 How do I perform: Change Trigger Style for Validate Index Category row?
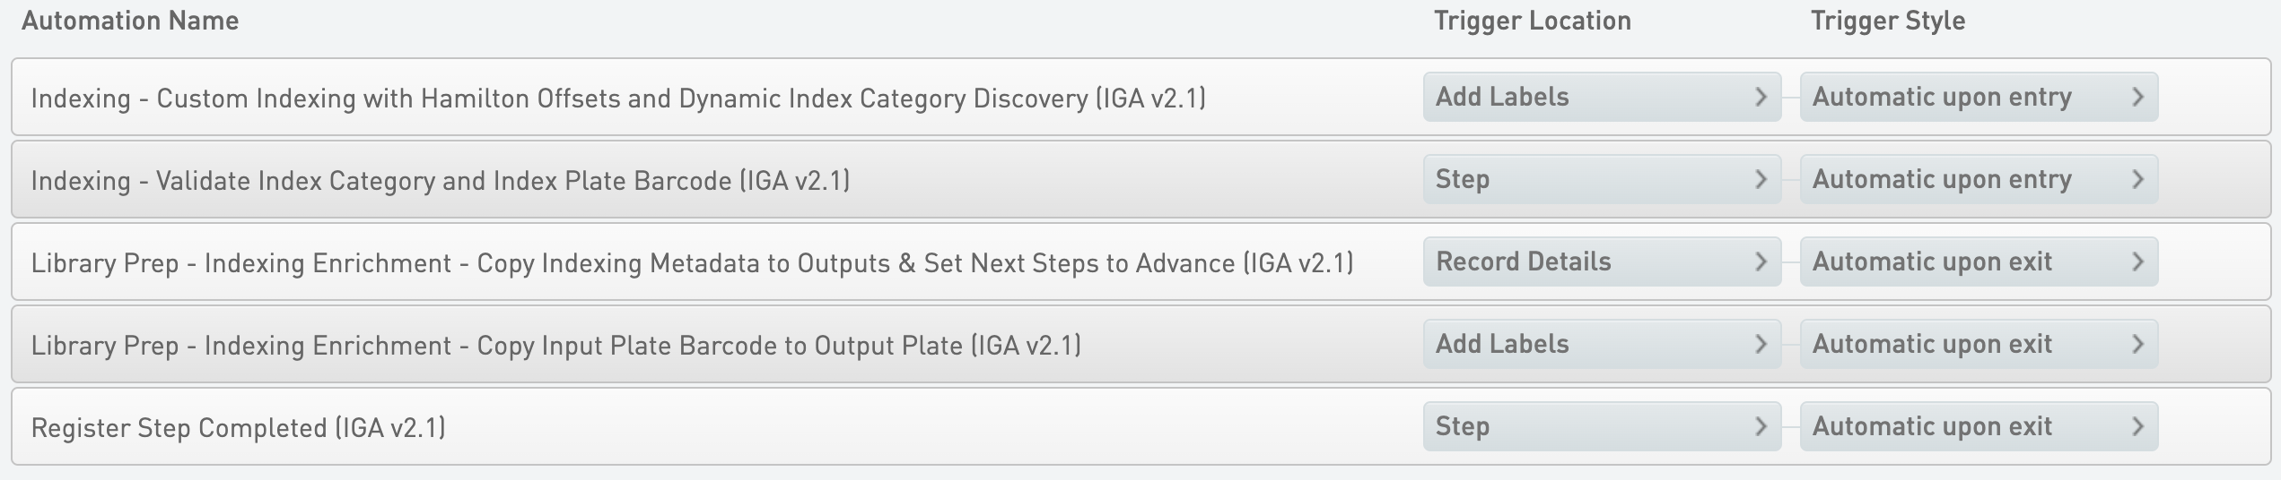click(x=1978, y=179)
